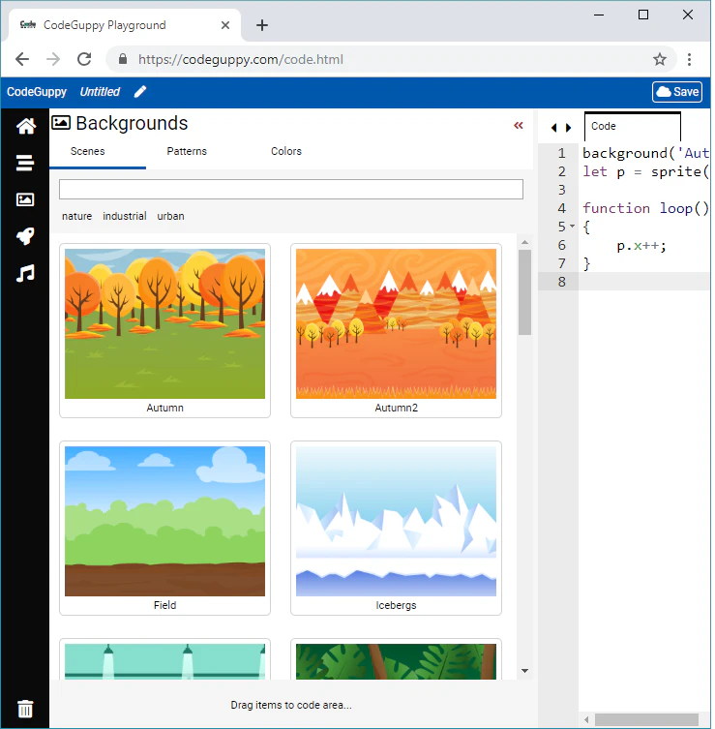Go forward in browser
The image size is (715, 729).
[x=53, y=59]
